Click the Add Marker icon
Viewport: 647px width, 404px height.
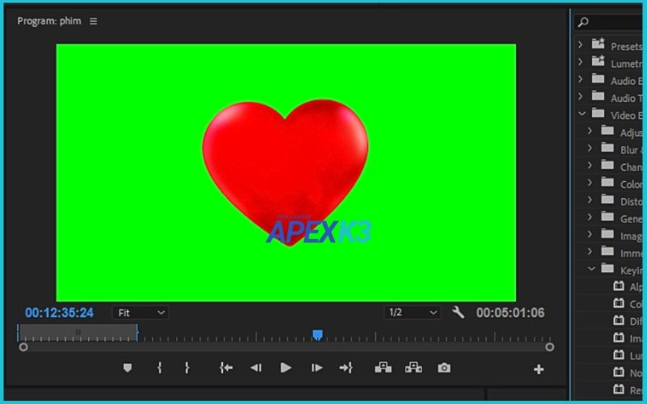(127, 368)
